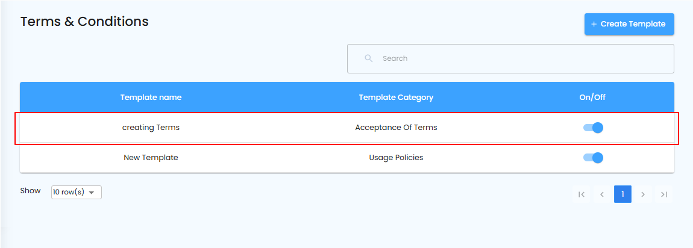
Task: Go to the next page arrow
Action: pos(643,194)
